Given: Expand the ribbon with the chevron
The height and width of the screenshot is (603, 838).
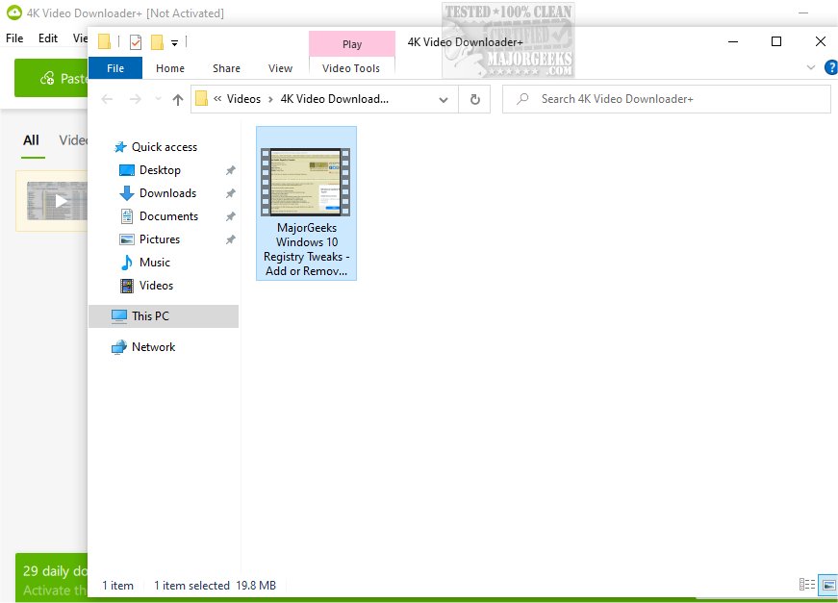Looking at the screenshot, I should pos(811,67).
